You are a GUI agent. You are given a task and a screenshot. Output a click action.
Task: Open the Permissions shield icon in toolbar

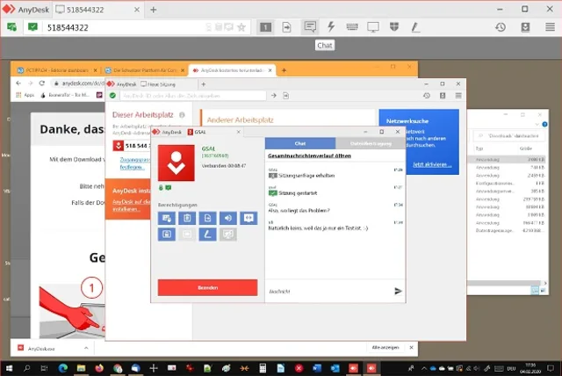394,27
